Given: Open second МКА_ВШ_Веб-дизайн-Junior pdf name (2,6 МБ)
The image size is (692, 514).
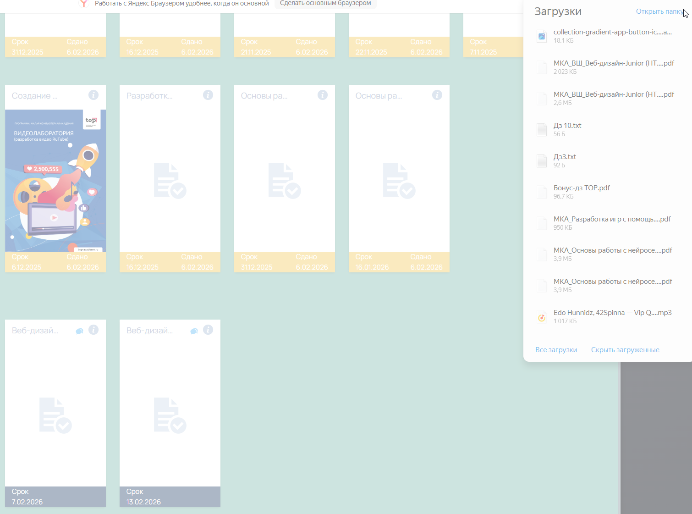Looking at the screenshot, I should pos(614,94).
